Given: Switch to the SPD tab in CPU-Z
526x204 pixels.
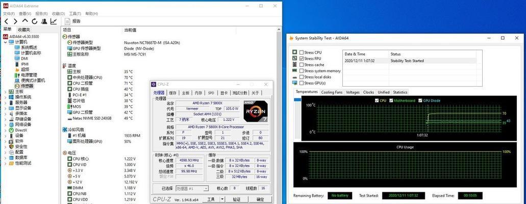Looking at the screenshot, I should coord(211,93).
